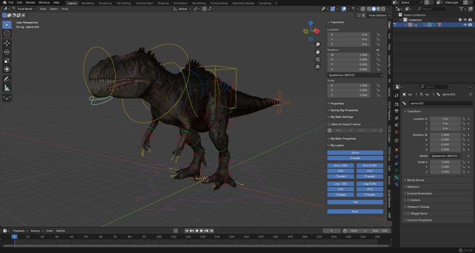Expand the Inverse Kinematics panel

point(420,193)
